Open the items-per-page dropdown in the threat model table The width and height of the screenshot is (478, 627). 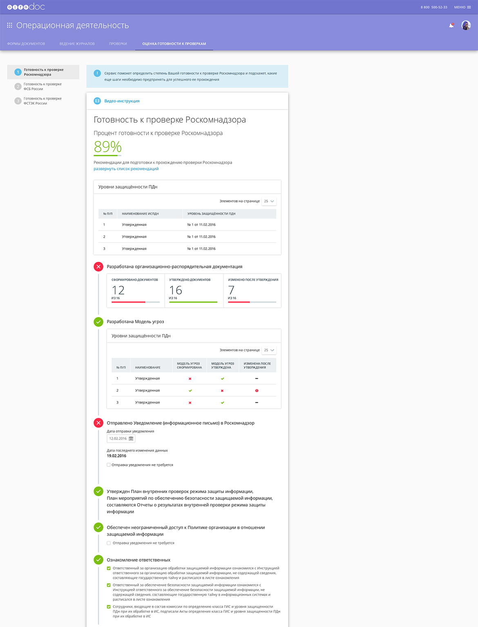coord(269,350)
